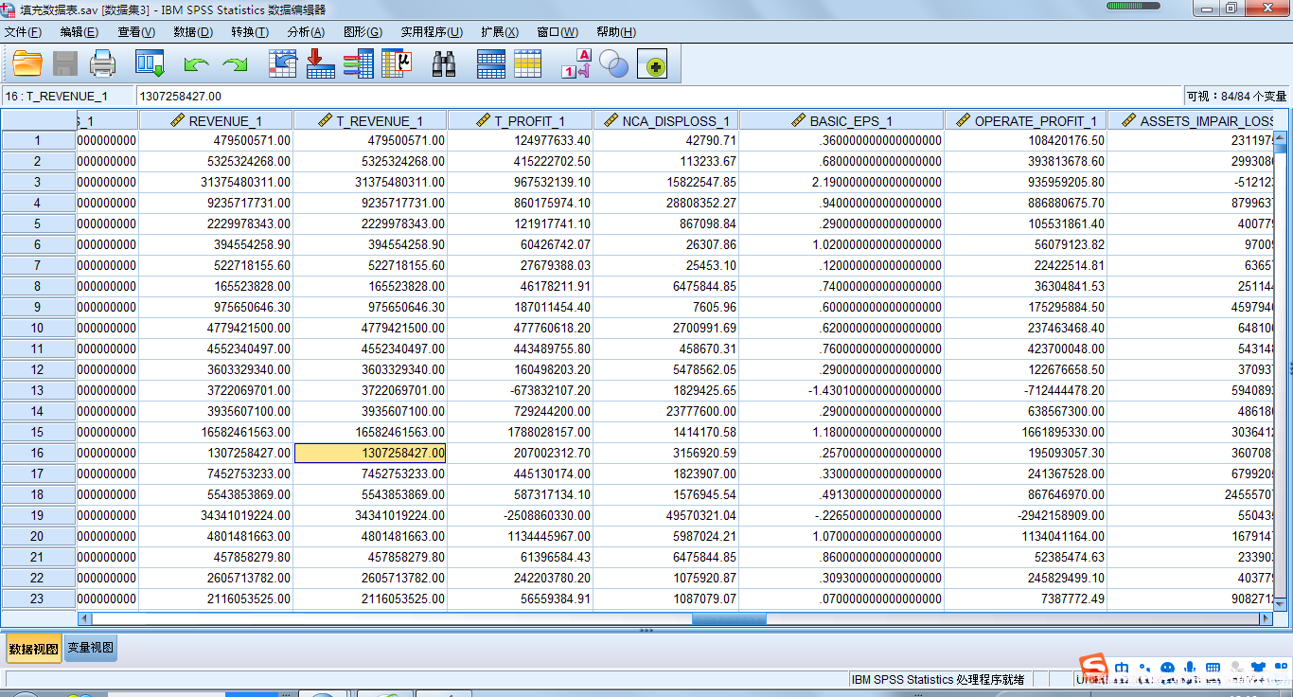Click the Select Cases toolbar icon
The width and height of the screenshot is (1293, 697).
point(527,64)
